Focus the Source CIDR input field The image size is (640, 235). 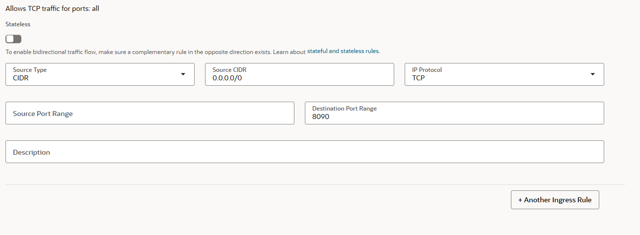tap(299, 74)
